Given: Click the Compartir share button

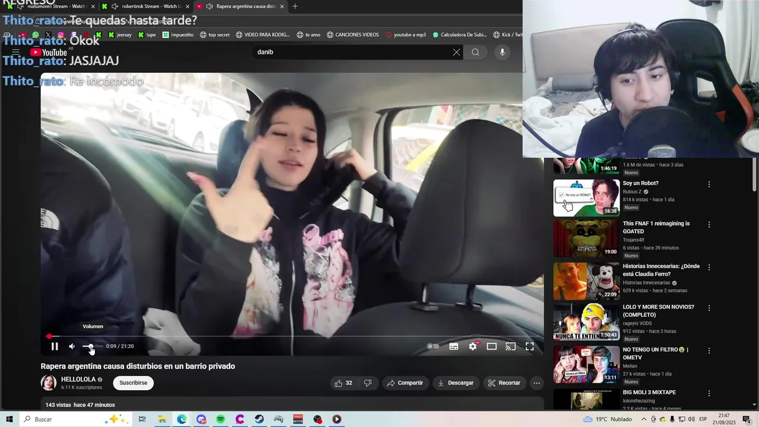Looking at the screenshot, I should coord(405,383).
